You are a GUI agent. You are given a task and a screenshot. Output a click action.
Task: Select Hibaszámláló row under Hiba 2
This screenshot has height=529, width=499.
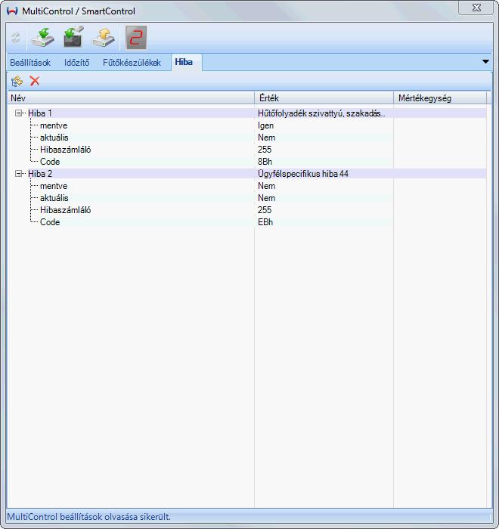pyautogui.click(x=246, y=210)
